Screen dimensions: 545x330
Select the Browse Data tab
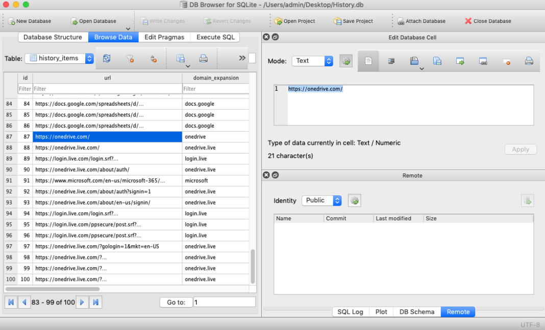point(113,37)
